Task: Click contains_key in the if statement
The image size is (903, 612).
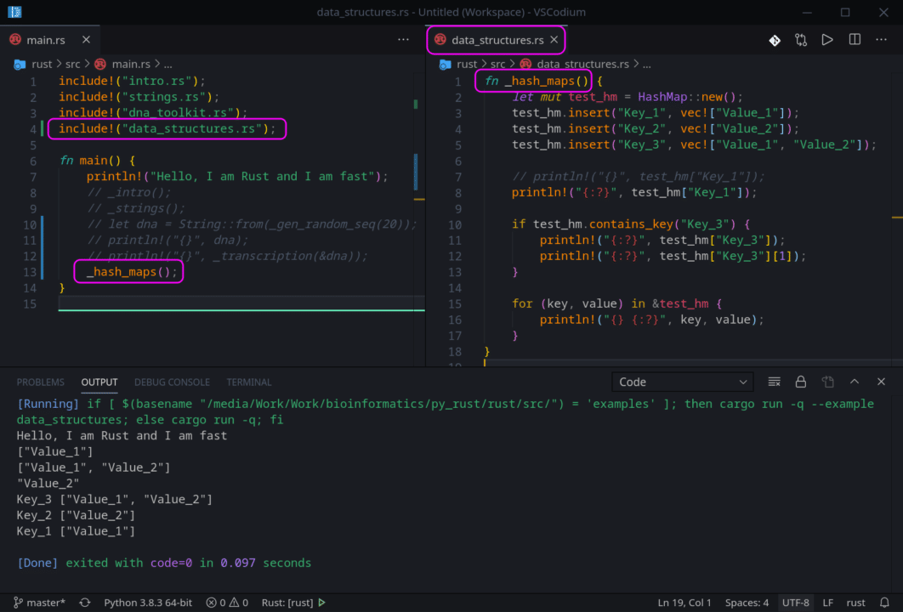Action: pyautogui.click(x=631, y=224)
